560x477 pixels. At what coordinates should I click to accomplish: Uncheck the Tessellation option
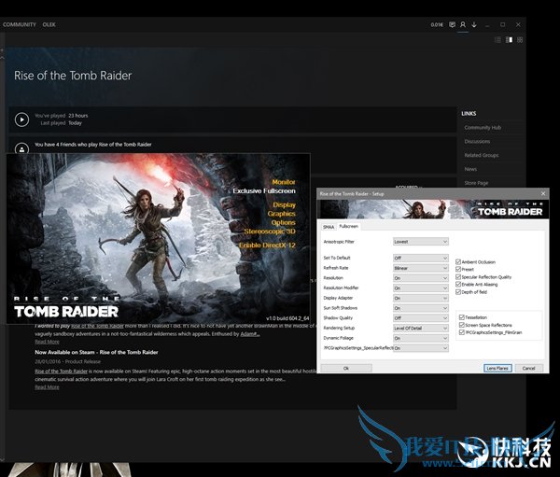coord(461,316)
